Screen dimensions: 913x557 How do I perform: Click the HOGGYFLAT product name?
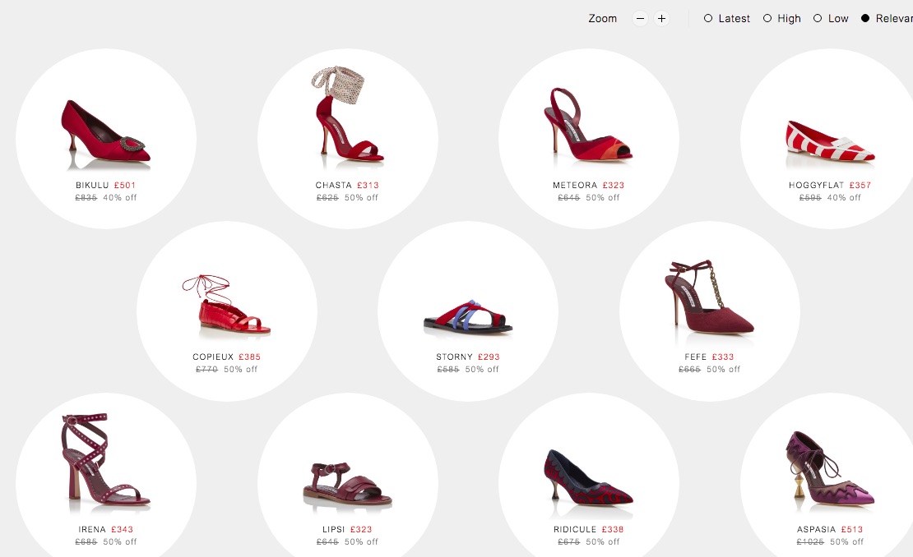click(x=816, y=186)
